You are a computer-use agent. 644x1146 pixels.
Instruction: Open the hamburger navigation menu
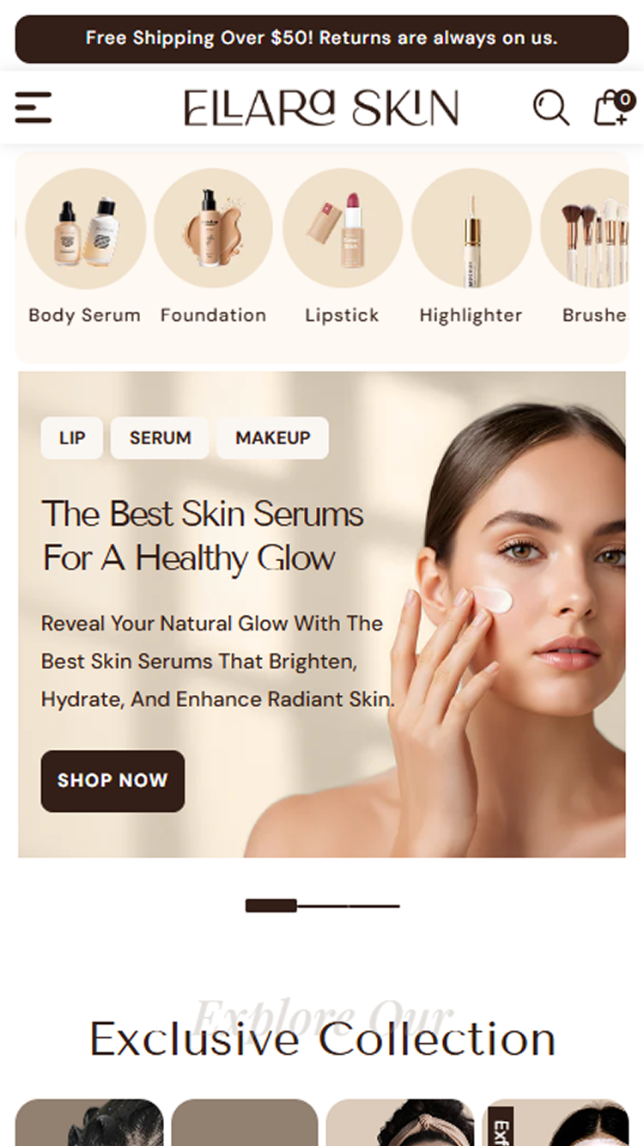tap(33, 107)
